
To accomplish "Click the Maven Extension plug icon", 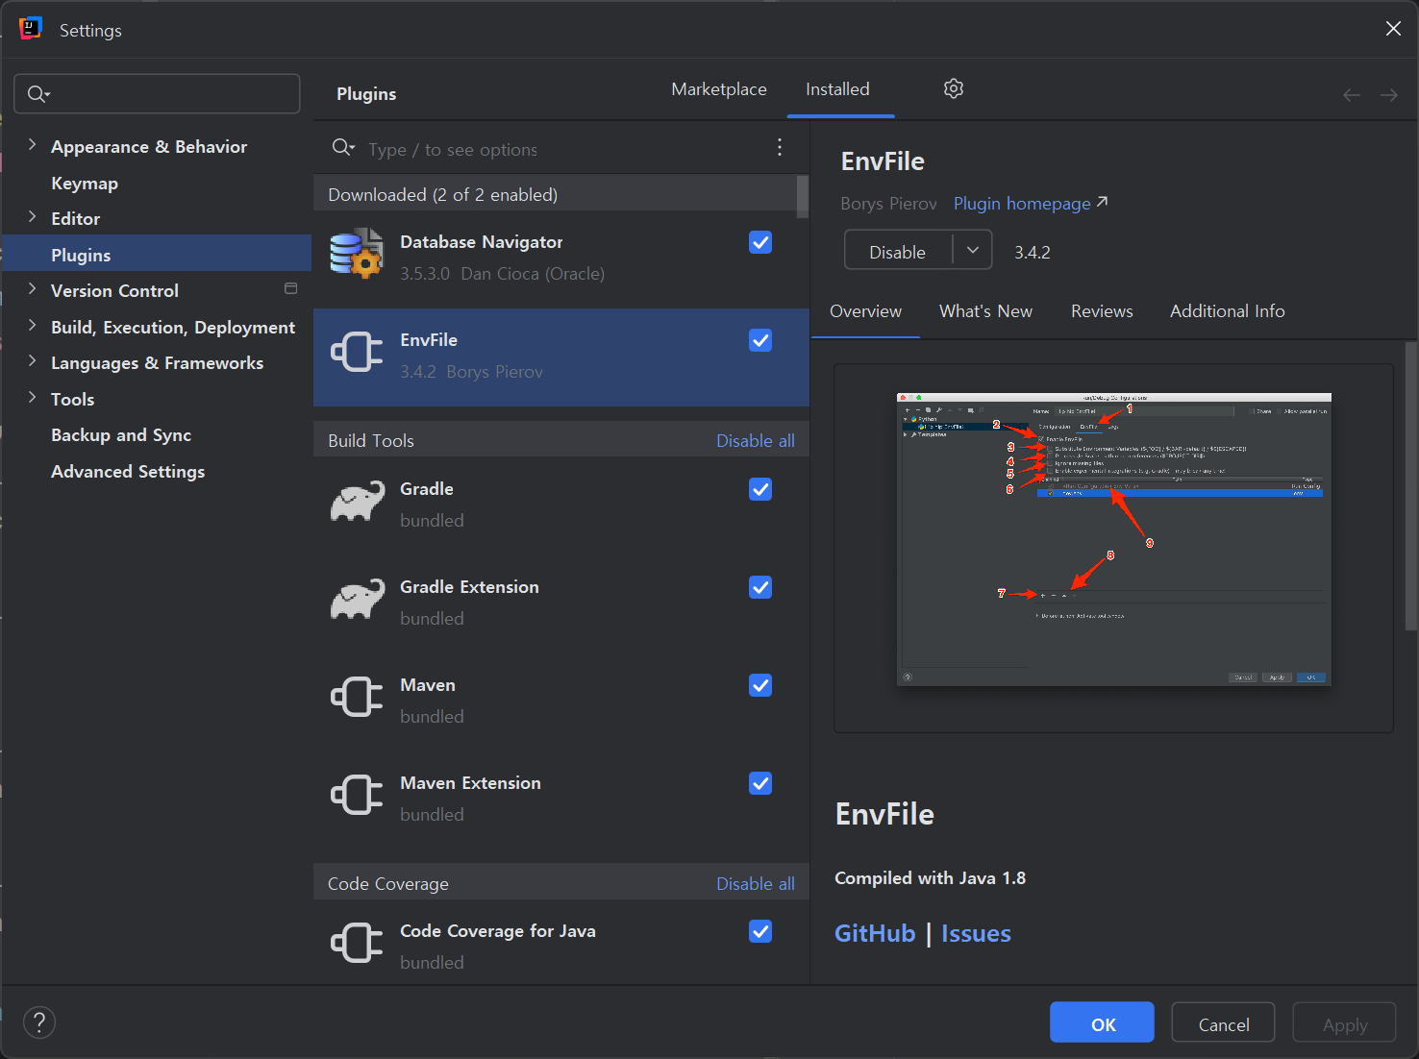I will (x=357, y=795).
